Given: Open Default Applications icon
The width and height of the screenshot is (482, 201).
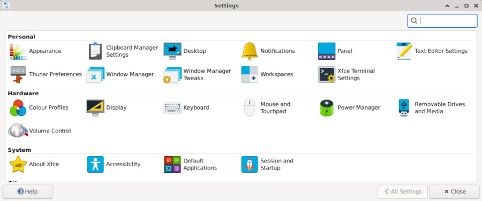Looking at the screenshot, I should (x=172, y=164).
